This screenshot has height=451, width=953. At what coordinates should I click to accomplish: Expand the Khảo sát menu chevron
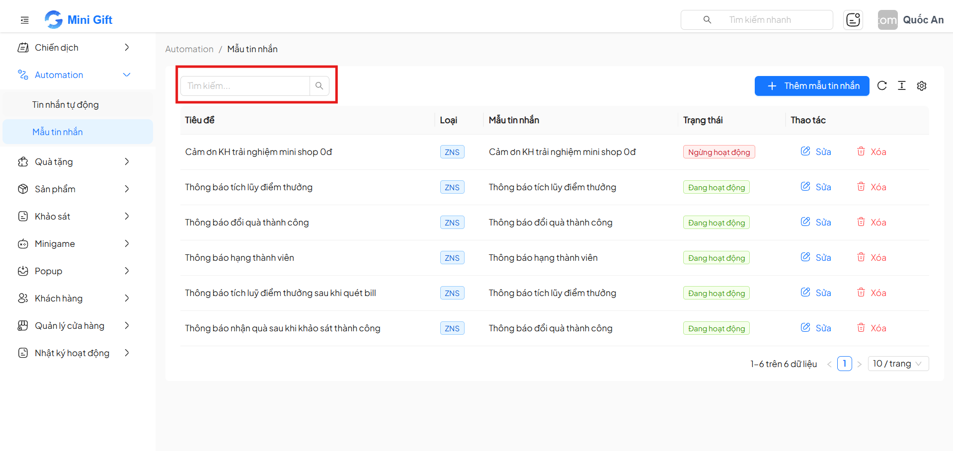click(x=127, y=216)
